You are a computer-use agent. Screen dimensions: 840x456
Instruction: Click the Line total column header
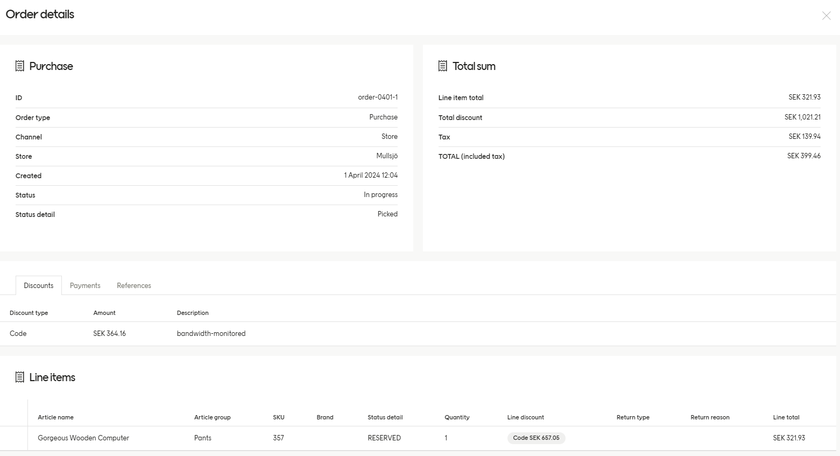[x=786, y=417]
